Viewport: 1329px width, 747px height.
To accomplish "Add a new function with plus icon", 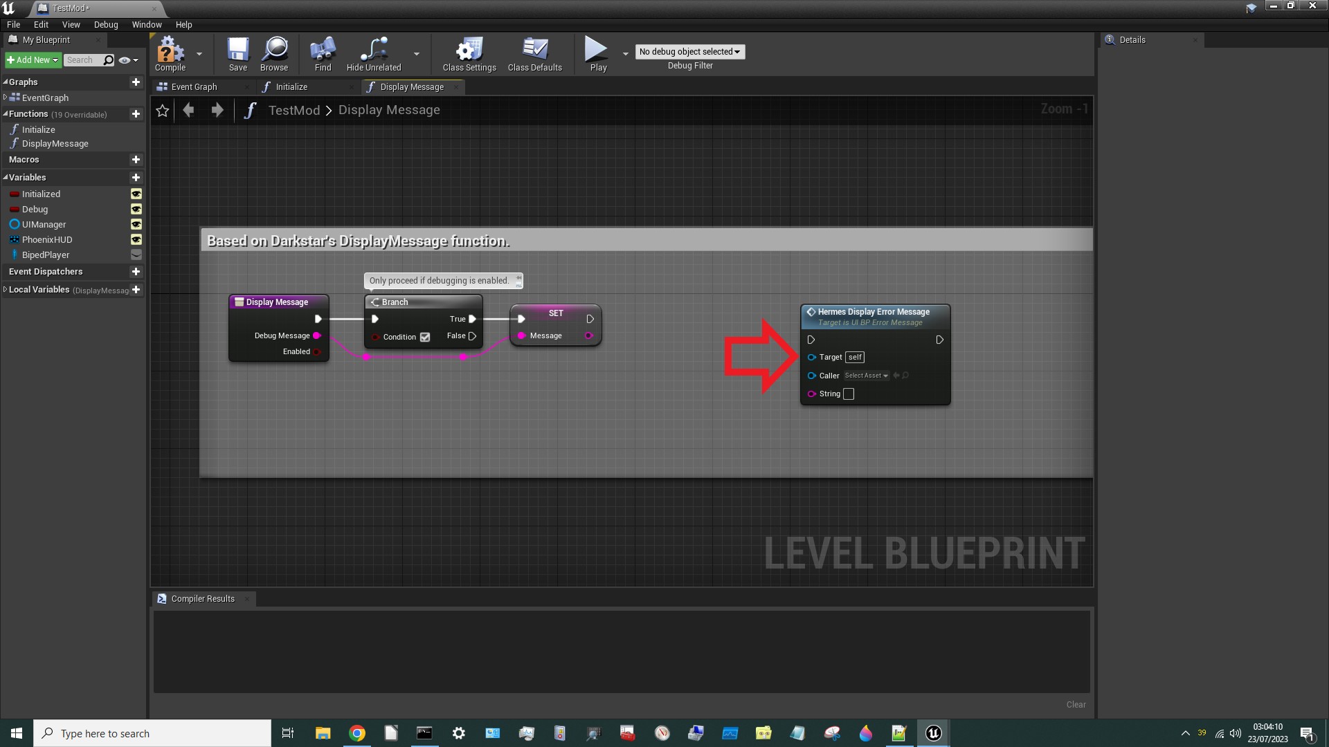I will click(136, 114).
